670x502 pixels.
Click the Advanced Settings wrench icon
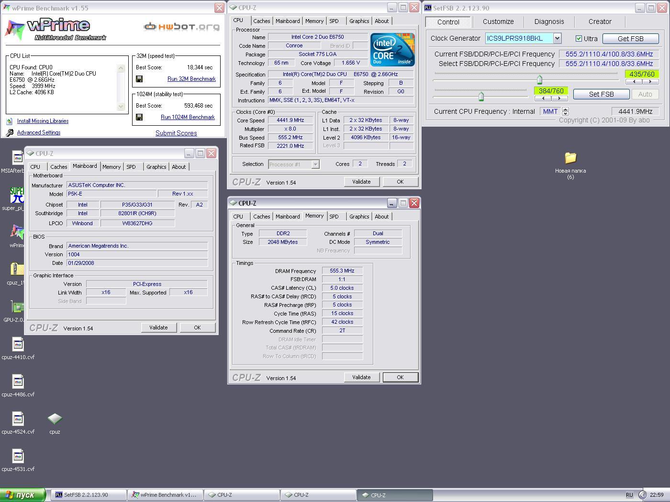9,132
